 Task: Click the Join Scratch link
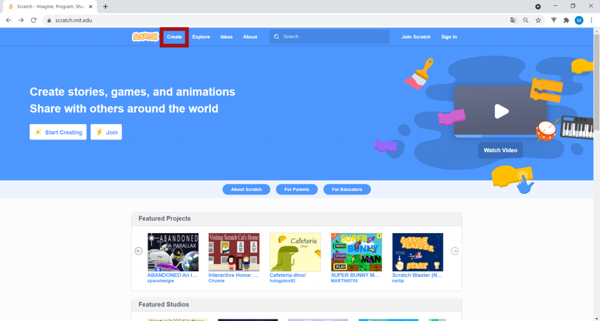(x=416, y=37)
